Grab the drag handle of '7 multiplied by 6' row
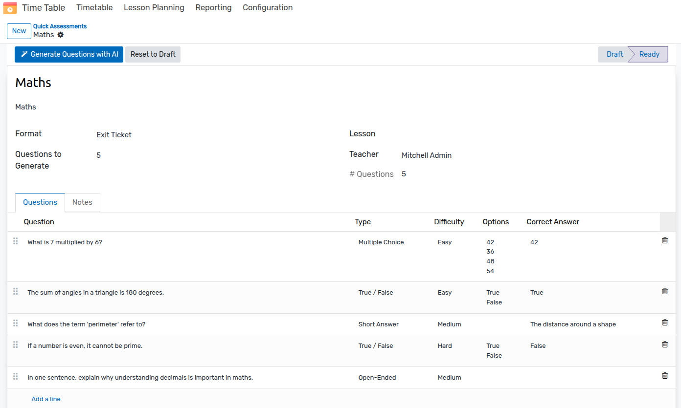The image size is (681, 408). point(15,241)
